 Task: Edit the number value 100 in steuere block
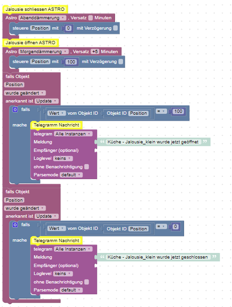(x=71, y=62)
